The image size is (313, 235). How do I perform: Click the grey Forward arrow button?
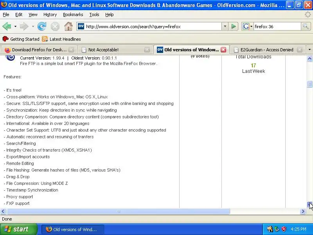click(24, 26)
